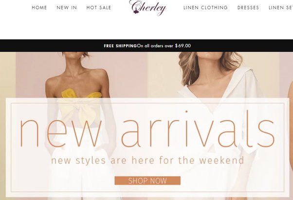
Task: Open the HOT SALE page
Action: [99, 8]
